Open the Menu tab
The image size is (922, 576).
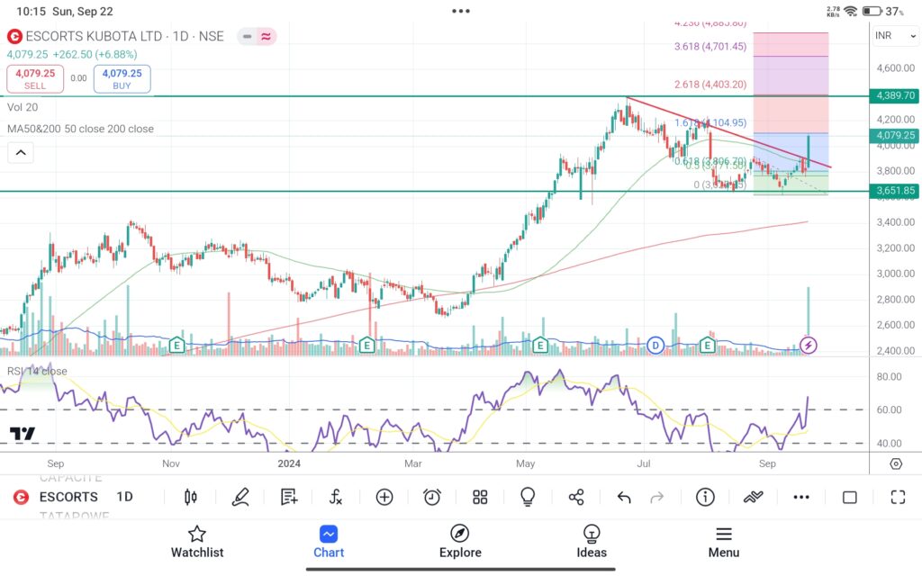tap(724, 542)
